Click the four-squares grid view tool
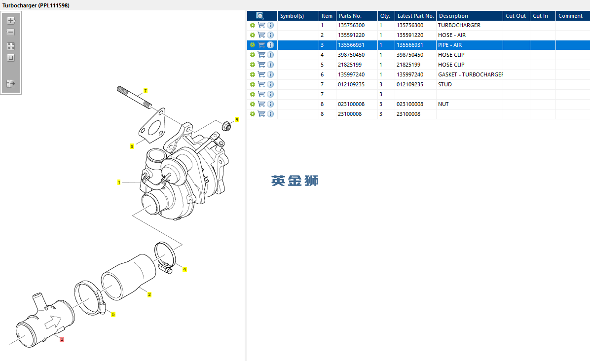The width and height of the screenshot is (590, 361). (11, 46)
